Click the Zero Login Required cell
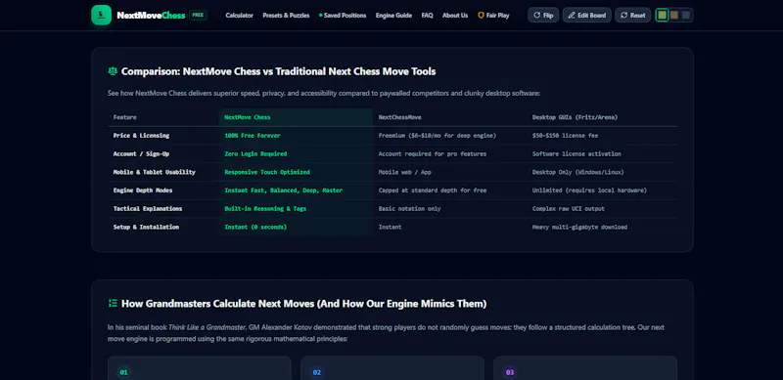783x380 pixels. (255, 154)
